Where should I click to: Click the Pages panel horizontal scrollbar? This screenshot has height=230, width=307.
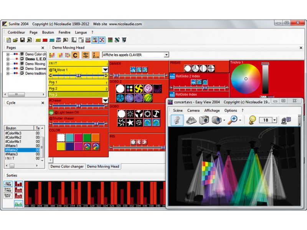point(24,94)
